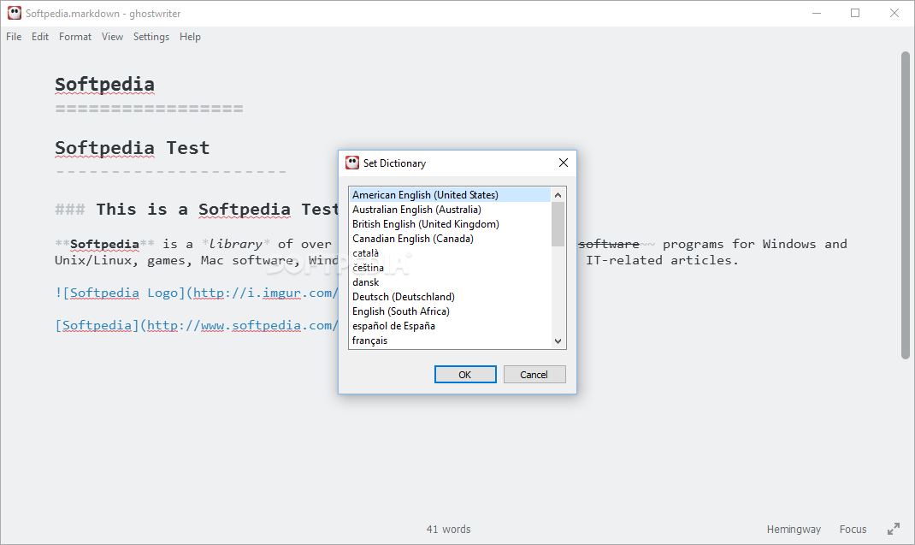
Task: Click the "IT-related articles." text
Action: [x=663, y=261]
